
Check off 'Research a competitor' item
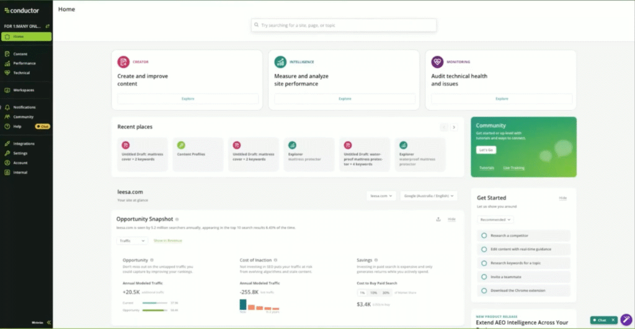(x=484, y=235)
